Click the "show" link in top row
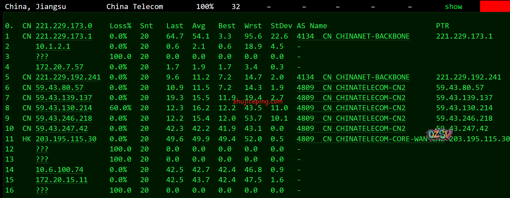The image size is (510, 198). (453, 6)
